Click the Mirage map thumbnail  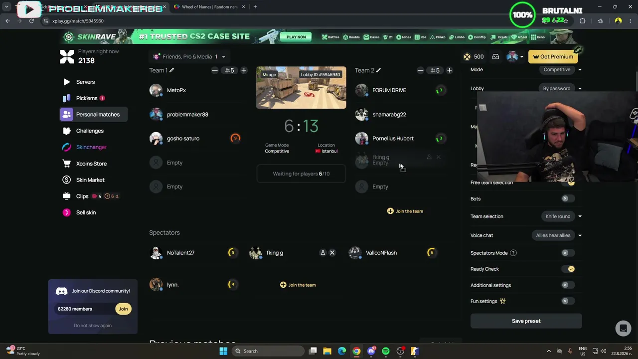tap(301, 88)
